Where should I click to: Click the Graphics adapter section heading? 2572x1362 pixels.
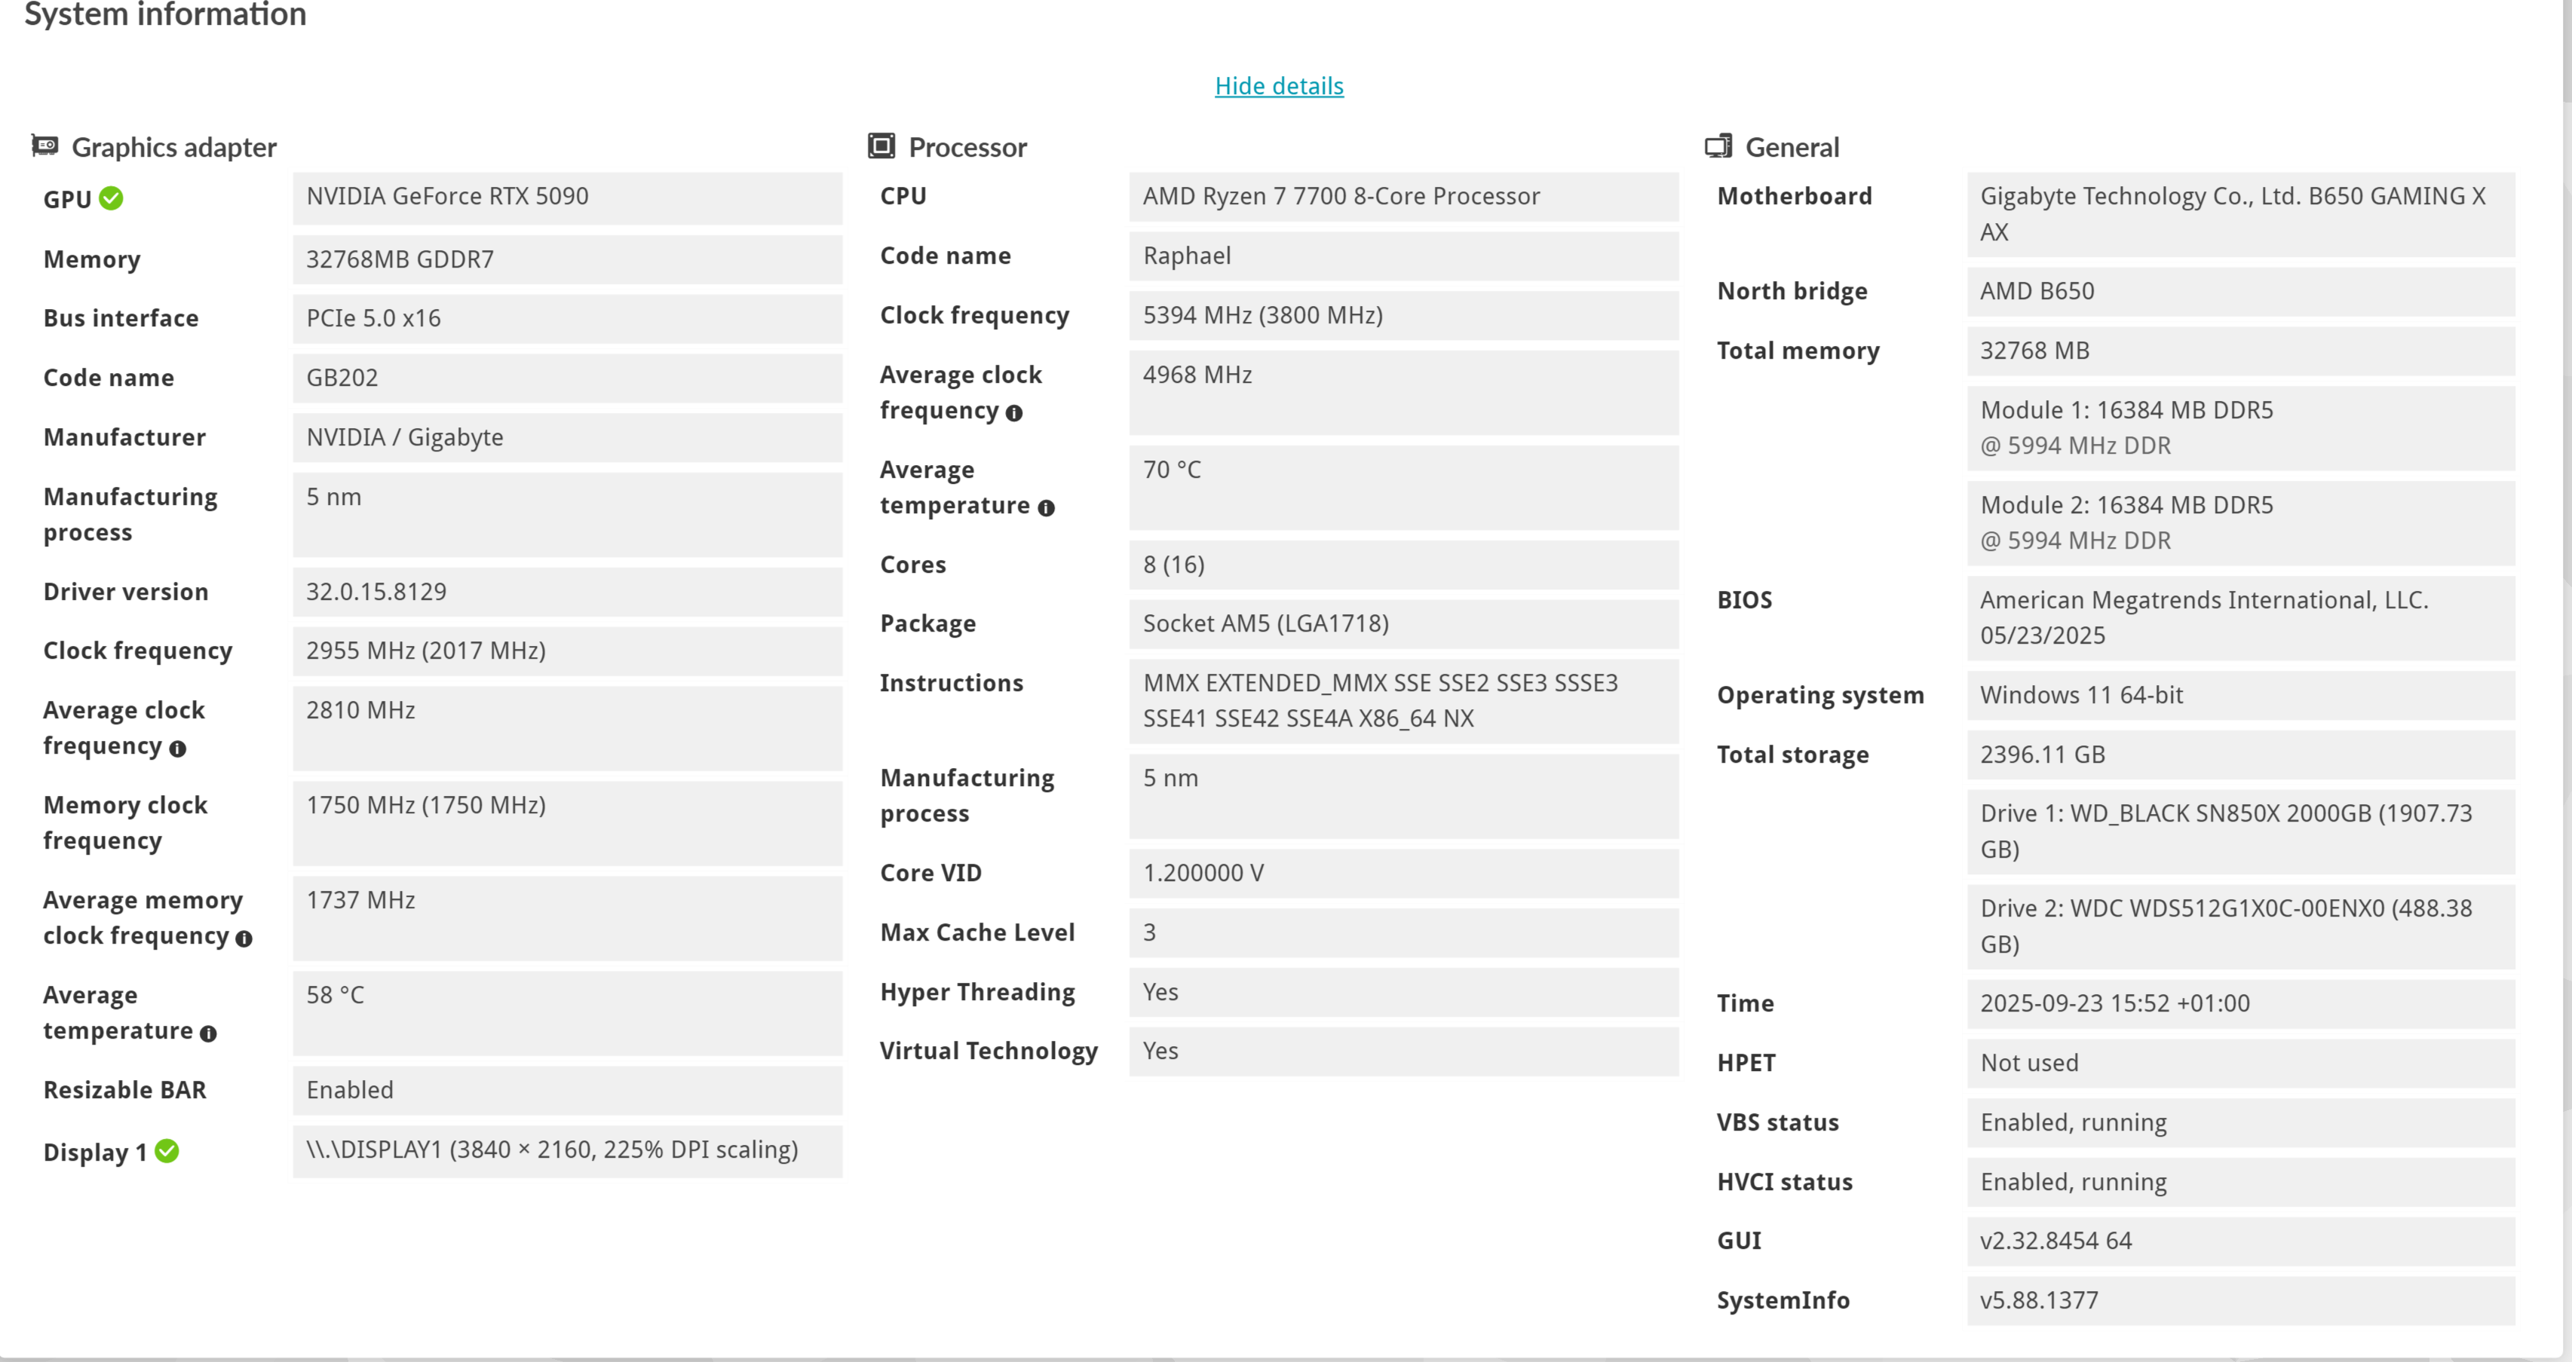173,148
